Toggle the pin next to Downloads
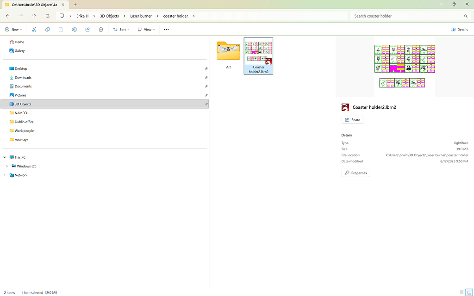 pyautogui.click(x=206, y=77)
